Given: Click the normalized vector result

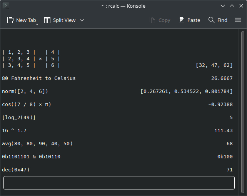Looking at the screenshot, I should (x=187, y=91).
